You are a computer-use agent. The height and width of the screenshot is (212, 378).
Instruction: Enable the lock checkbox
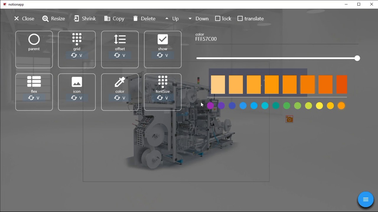click(218, 19)
